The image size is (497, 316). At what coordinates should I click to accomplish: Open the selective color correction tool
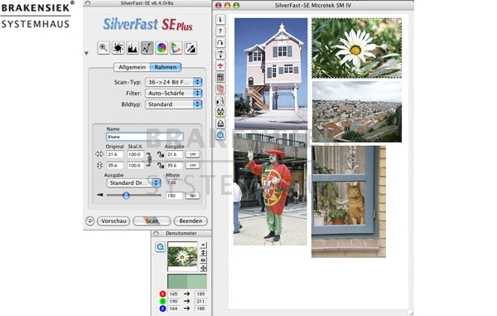click(176, 48)
